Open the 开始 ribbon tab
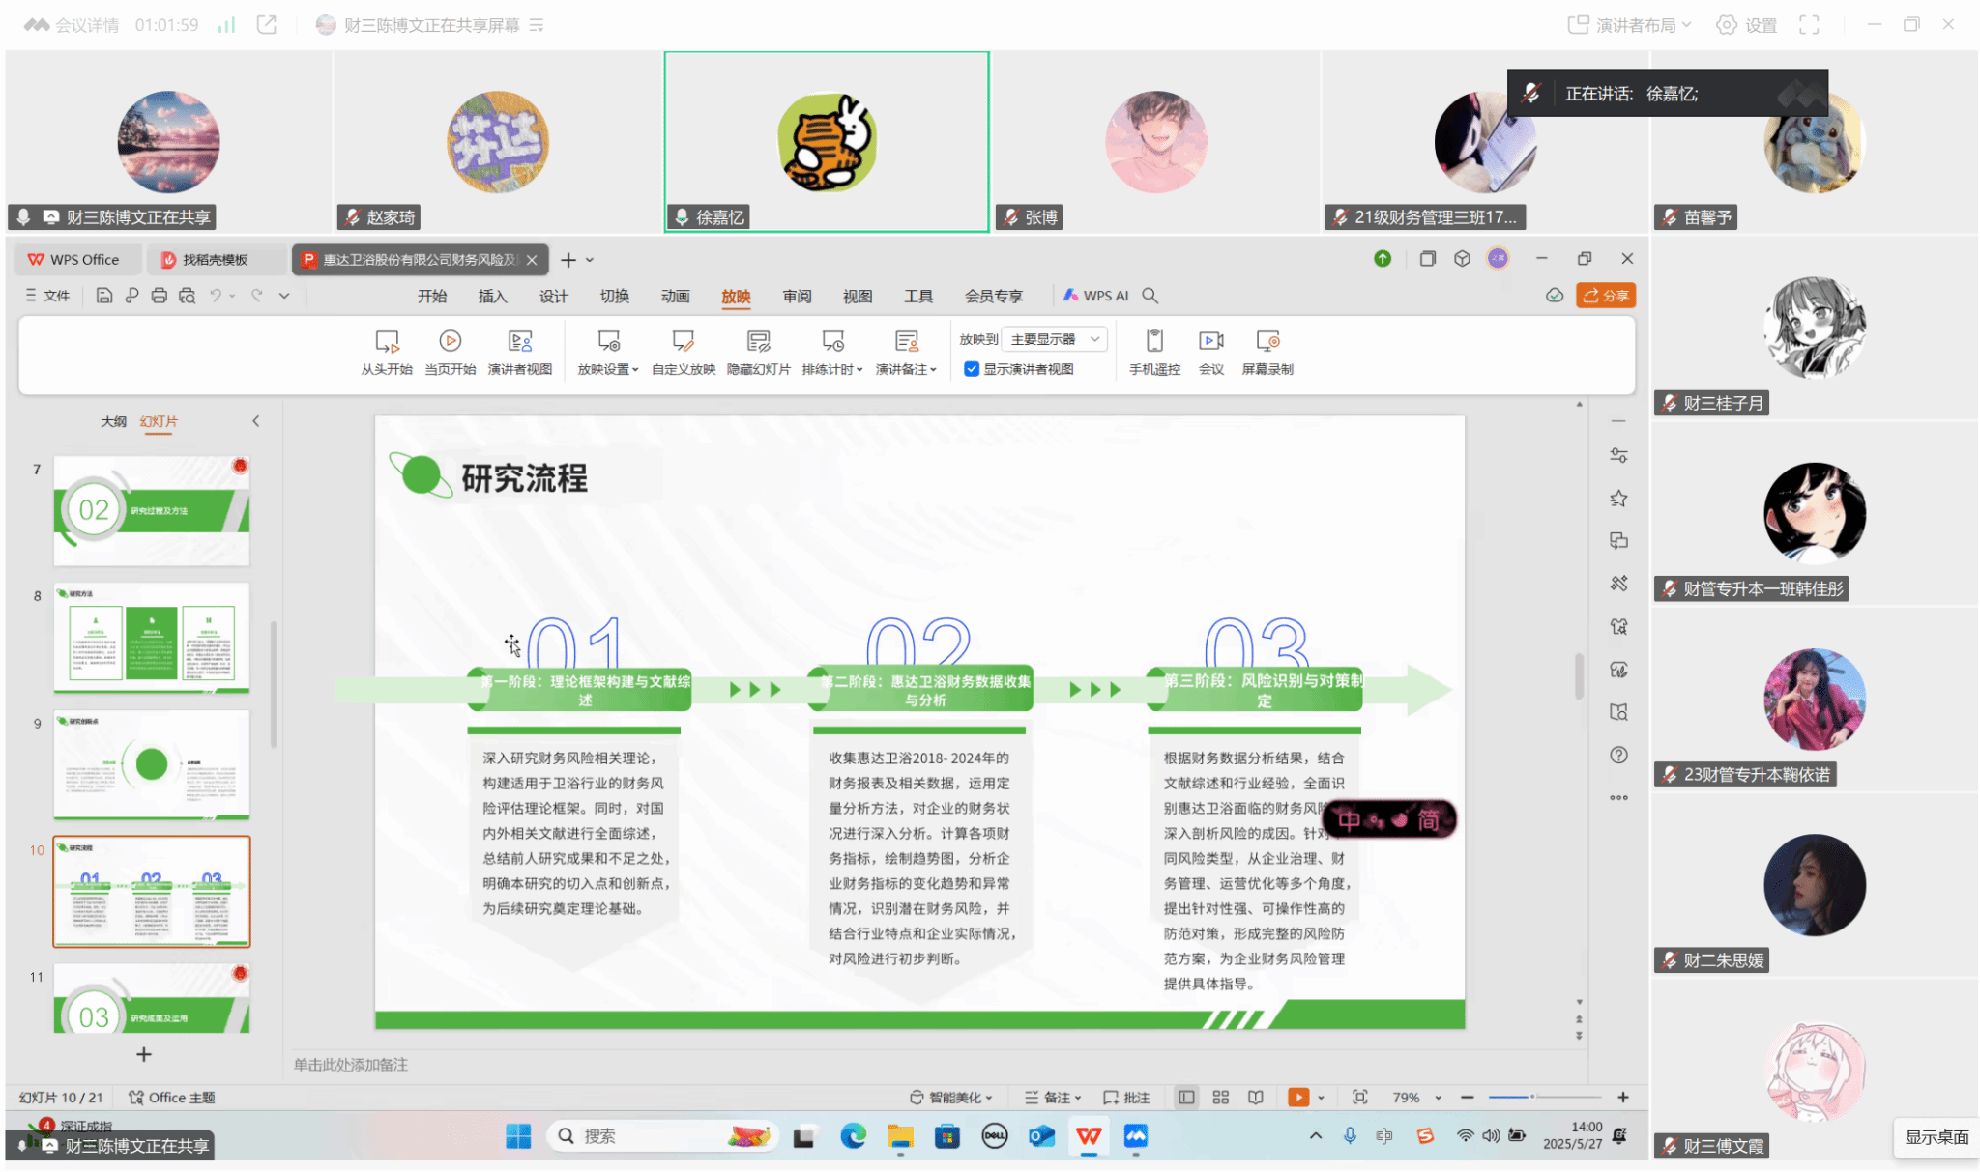The image size is (1980, 1172). coord(432,296)
